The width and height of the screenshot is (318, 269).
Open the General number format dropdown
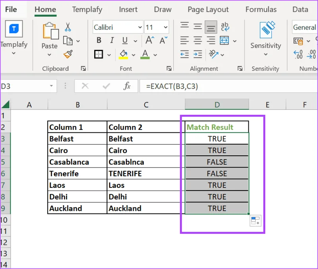click(x=305, y=27)
